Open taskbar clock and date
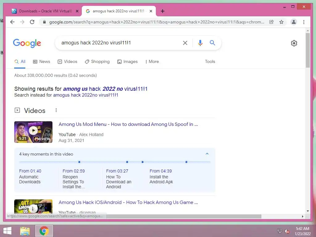Viewport: 316px width, 237px height. click(x=302, y=231)
